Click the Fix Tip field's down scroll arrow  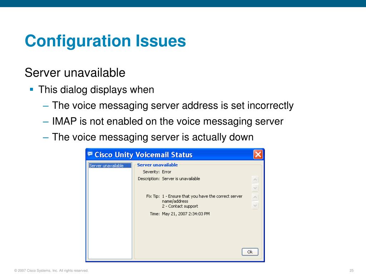click(255, 205)
